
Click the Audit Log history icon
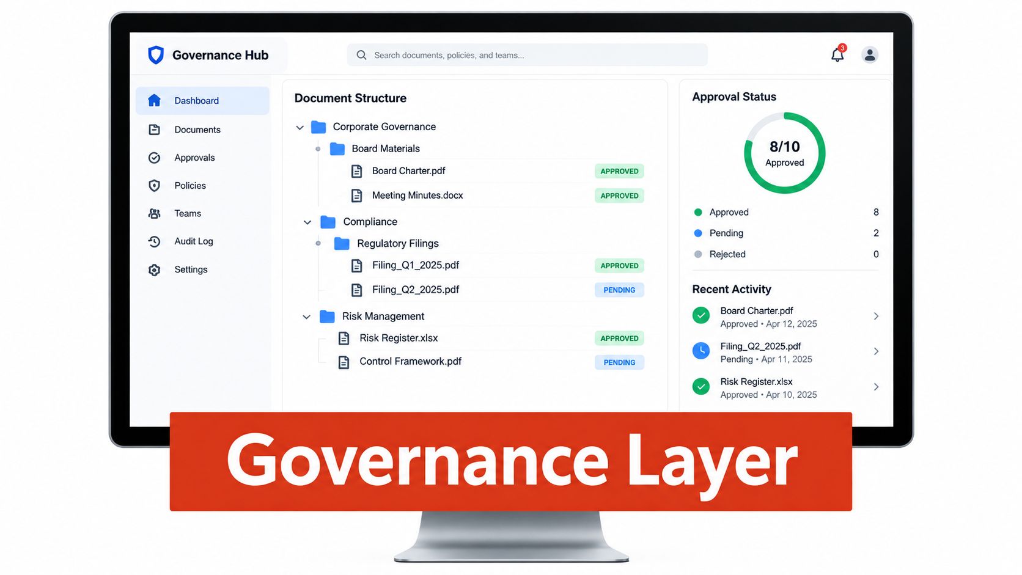(154, 241)
